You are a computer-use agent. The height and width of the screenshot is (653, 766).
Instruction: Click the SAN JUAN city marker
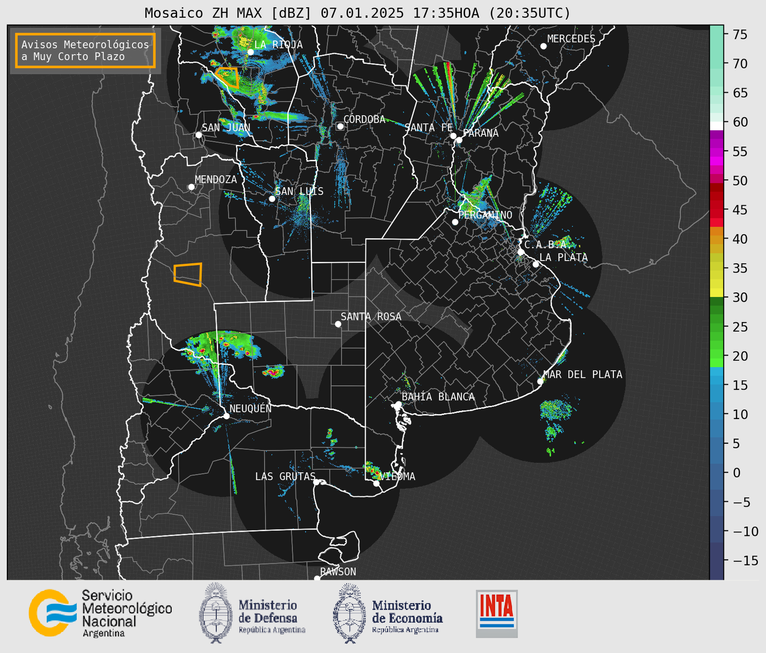pos(198,135)
